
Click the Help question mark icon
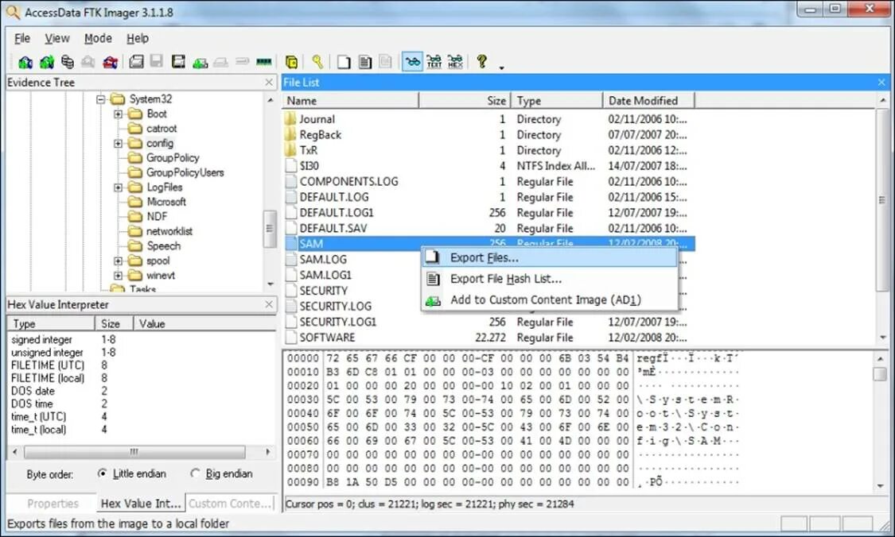[482, 62]
